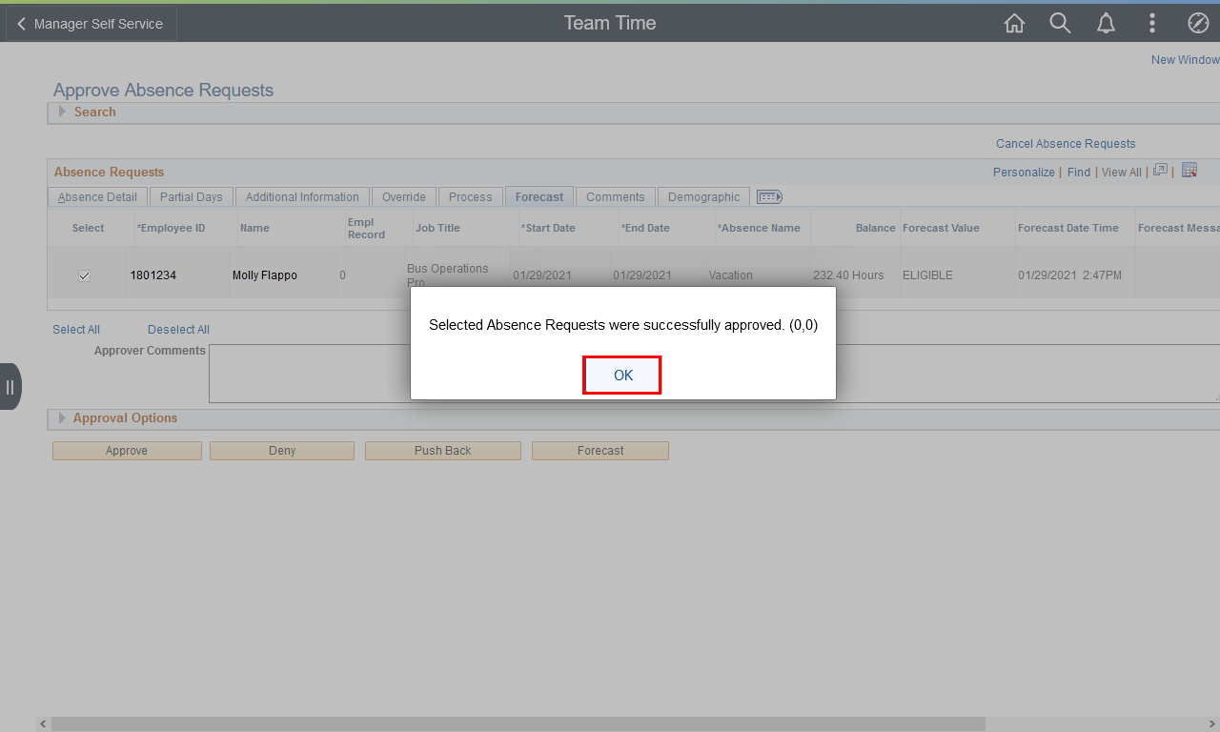Sort by the Forecast Date Time header
The image size is (1220, 732).
(1068, 229)
